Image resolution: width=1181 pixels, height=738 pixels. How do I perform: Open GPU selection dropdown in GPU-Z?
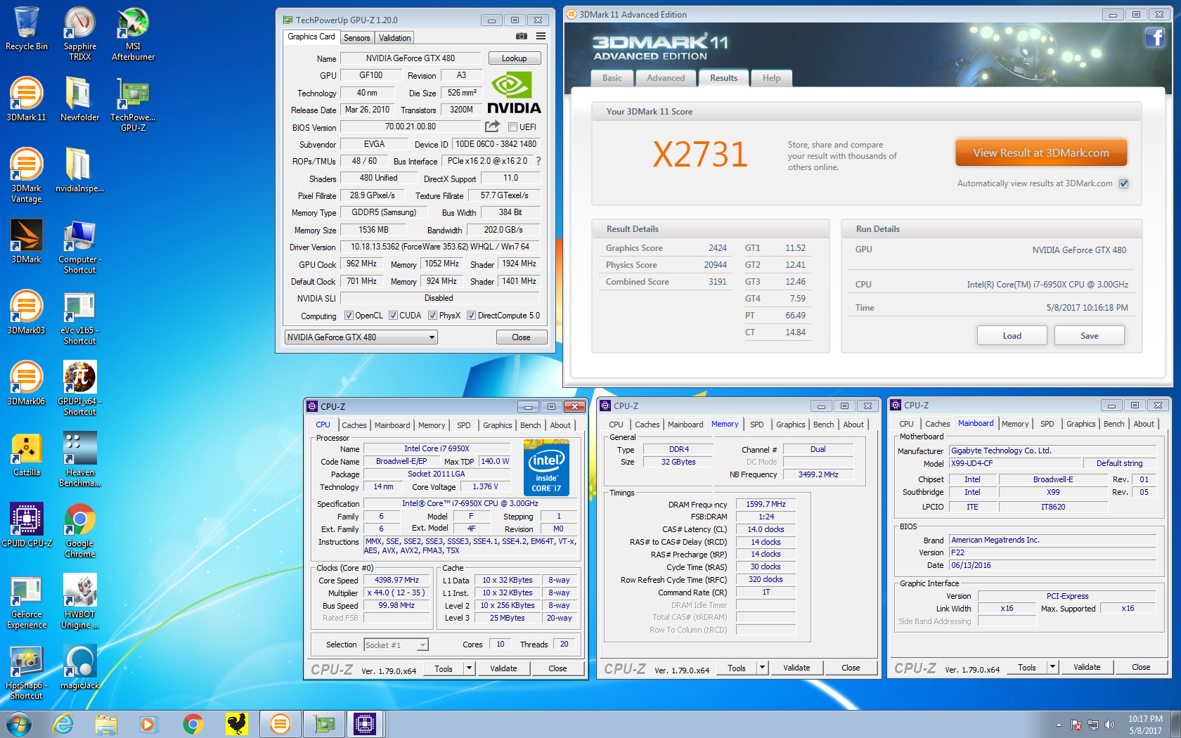361,337
